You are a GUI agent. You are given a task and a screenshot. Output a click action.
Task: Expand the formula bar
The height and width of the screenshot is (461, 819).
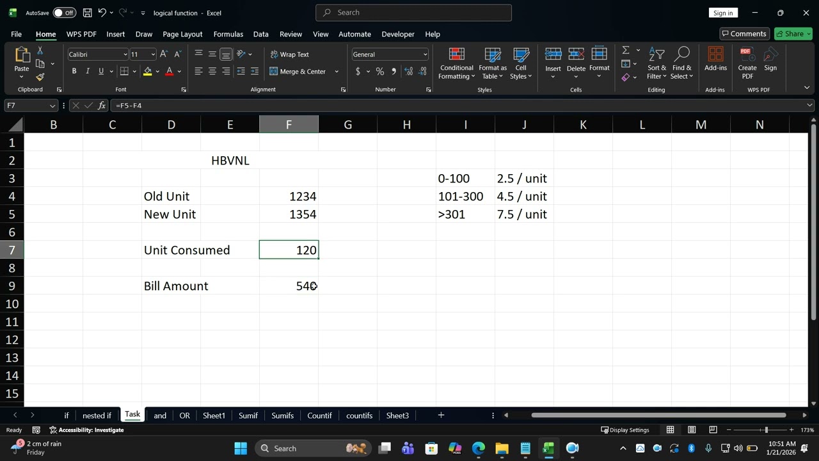(810, 105)
